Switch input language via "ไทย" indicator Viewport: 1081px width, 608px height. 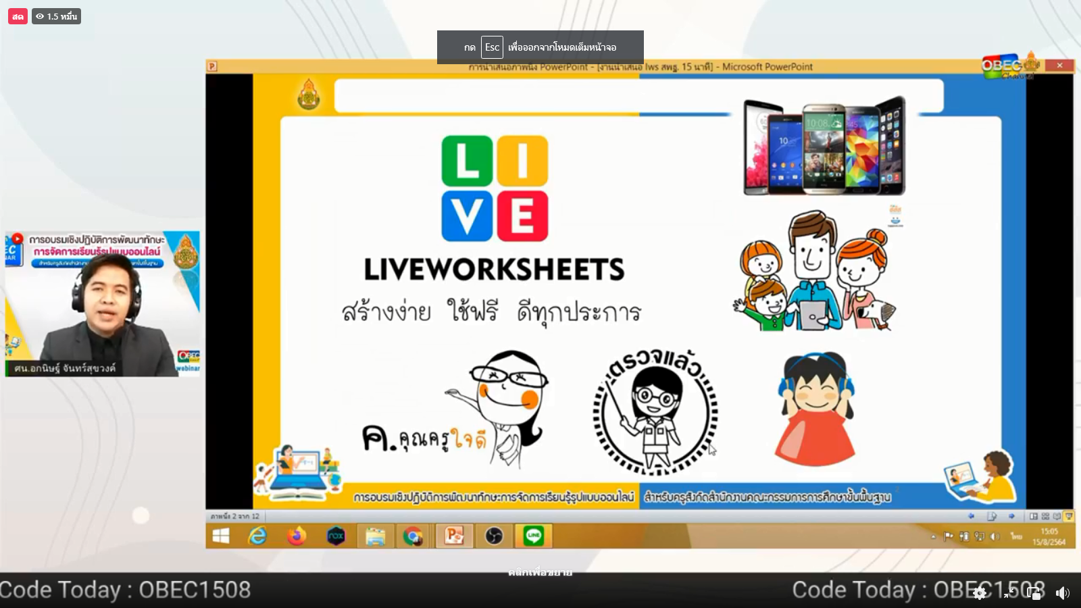coord(1016,536)
